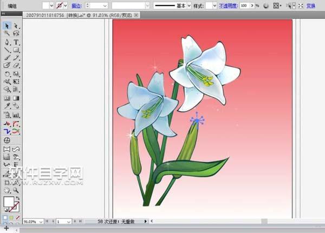Choose the Type tool
This screenshot has width=325, height=233.
coord(16,42)
